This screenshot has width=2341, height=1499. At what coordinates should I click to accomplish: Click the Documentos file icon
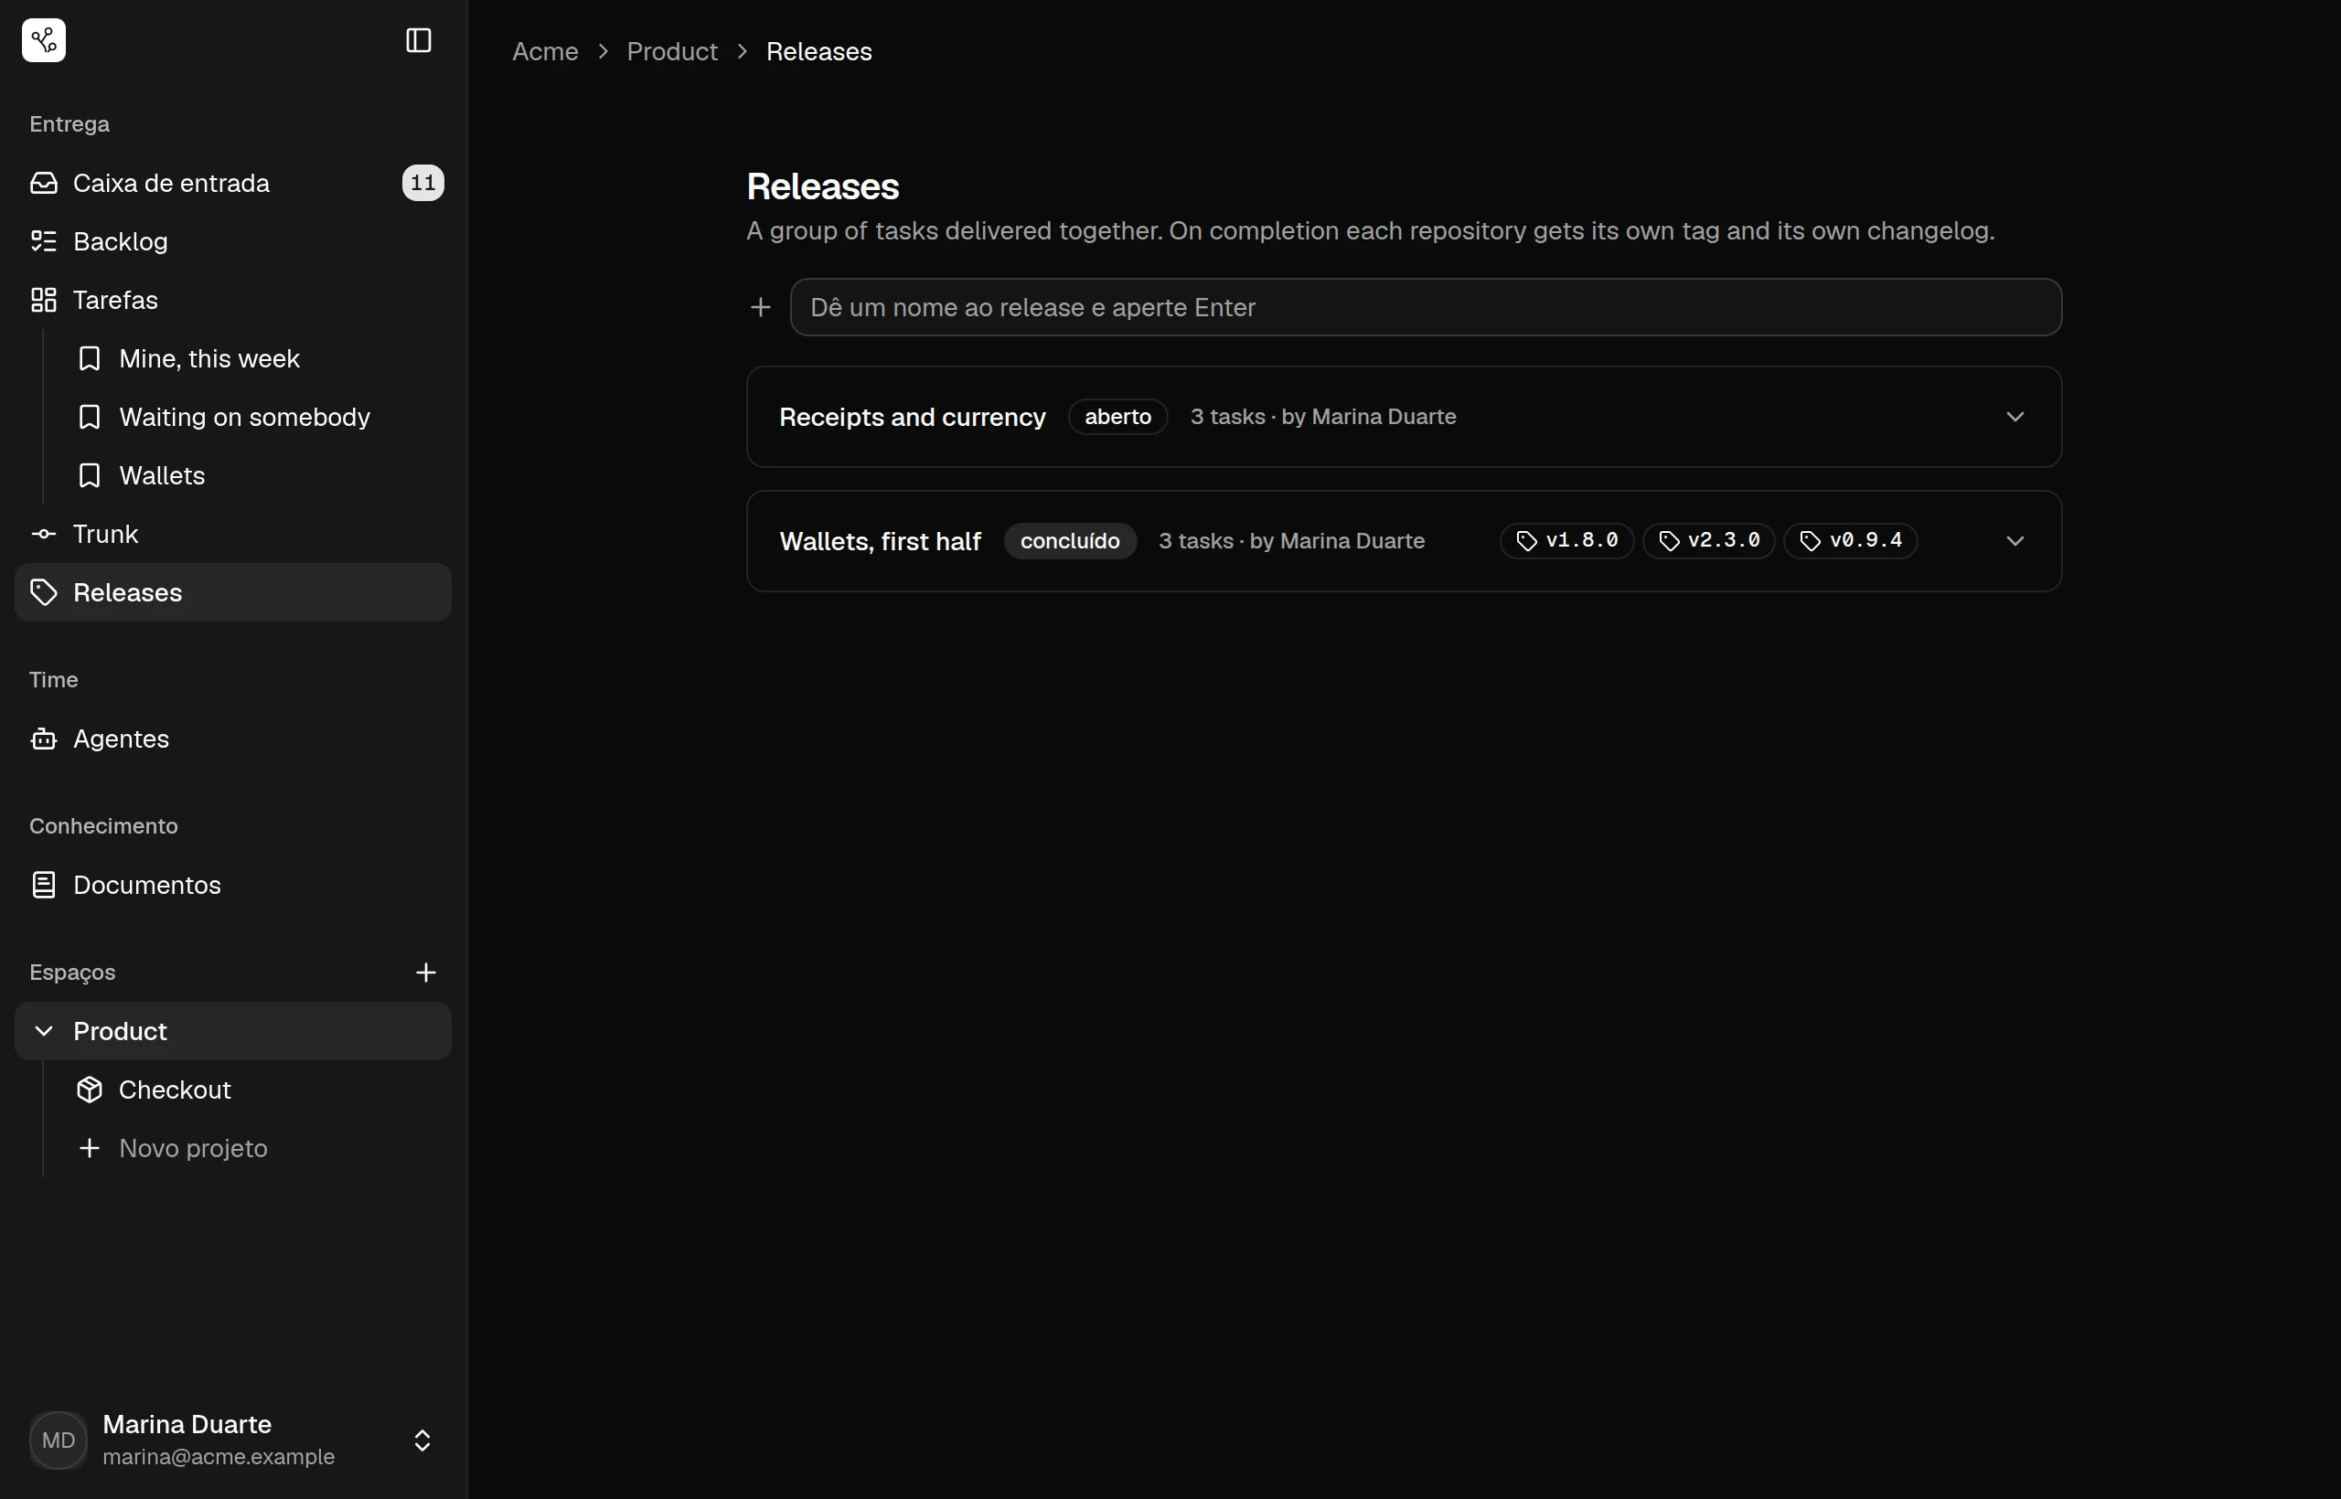pyautogui.click(x=44, y=885)
